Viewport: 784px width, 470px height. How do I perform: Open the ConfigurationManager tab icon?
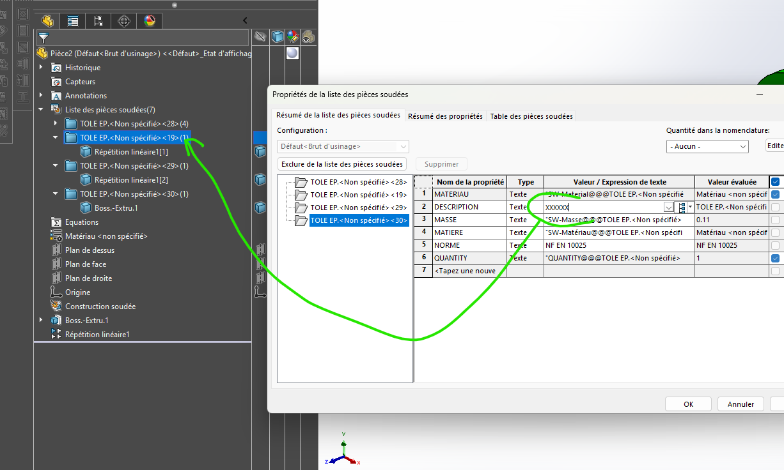coord(98,21)
